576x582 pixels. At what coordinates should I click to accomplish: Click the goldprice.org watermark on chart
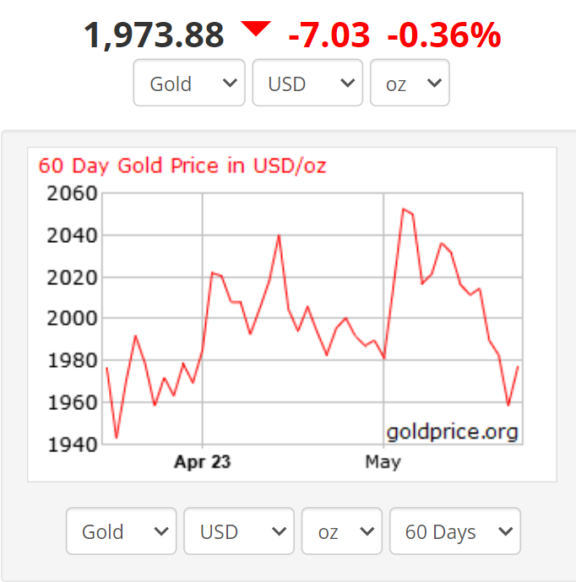(452, 433)
